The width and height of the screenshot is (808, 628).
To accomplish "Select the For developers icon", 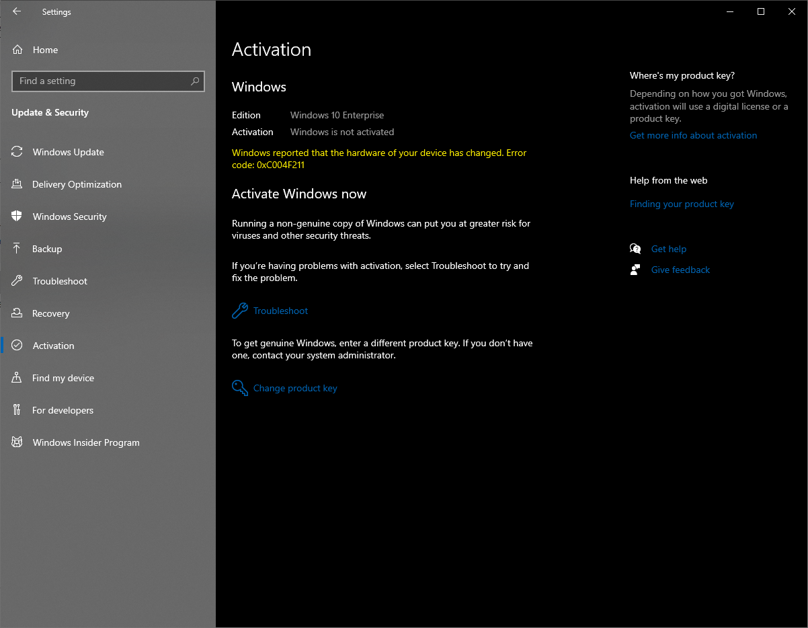I will click(x=17, y=410).
